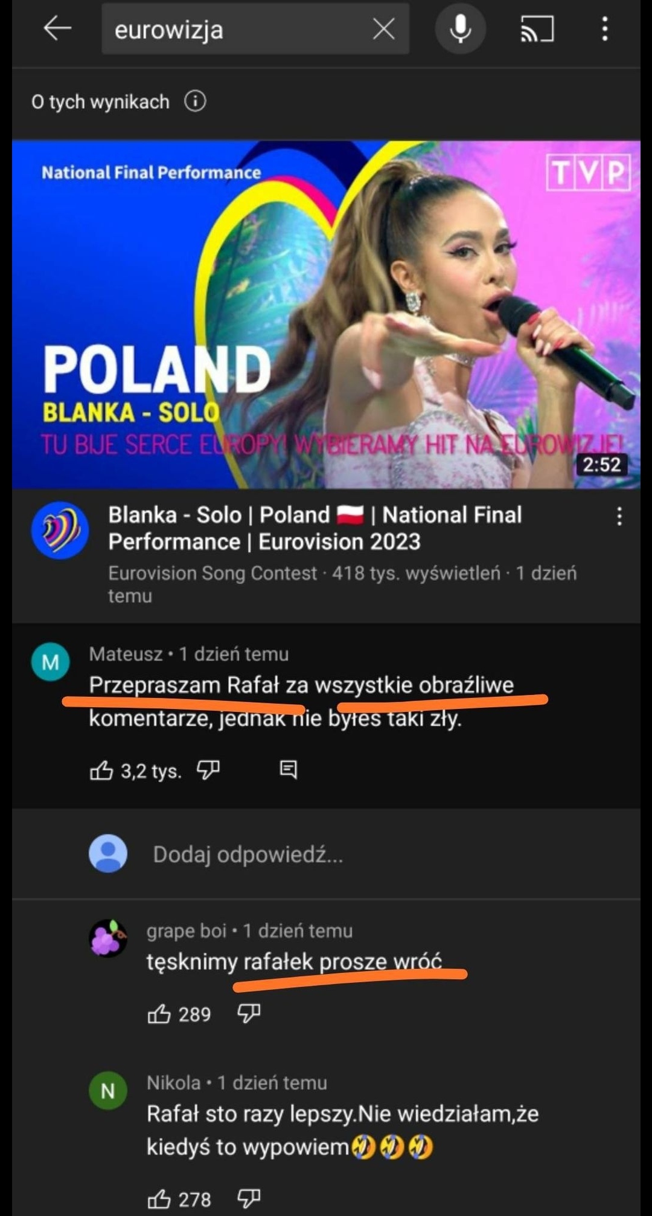
Task: Start voice search with the microphone
Action: click(x=461, y=28)
